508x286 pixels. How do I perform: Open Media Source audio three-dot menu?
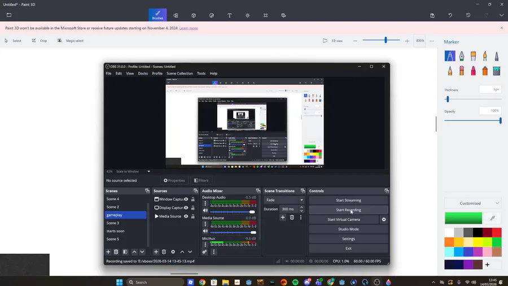coord(205,224)
